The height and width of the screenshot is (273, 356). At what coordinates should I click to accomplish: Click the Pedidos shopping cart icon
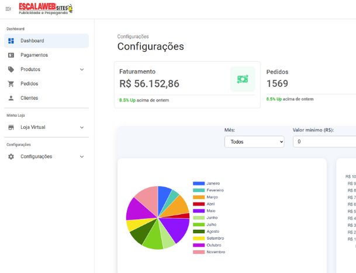click(x=11, y=83)
